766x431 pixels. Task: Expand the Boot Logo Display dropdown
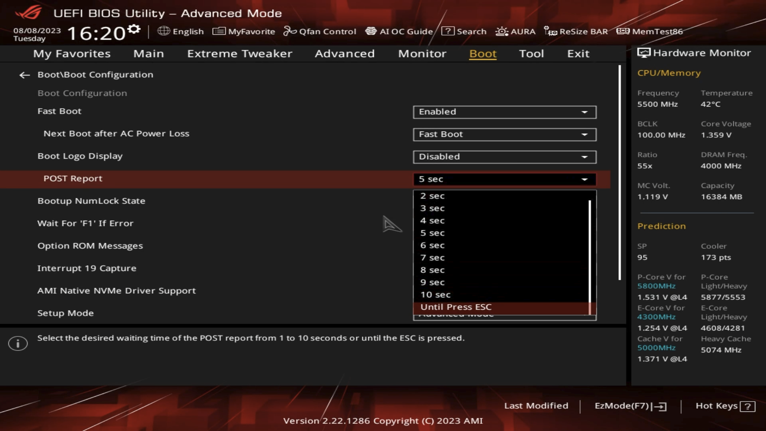click(504, 157)
